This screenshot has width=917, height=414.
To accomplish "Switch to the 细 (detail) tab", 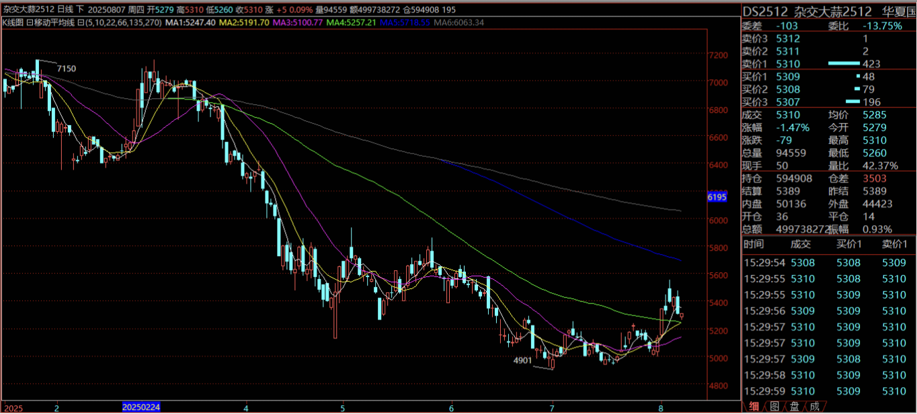I will click(754, 406).
